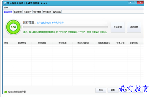Click the green 提示 hint text

[65, 32]
